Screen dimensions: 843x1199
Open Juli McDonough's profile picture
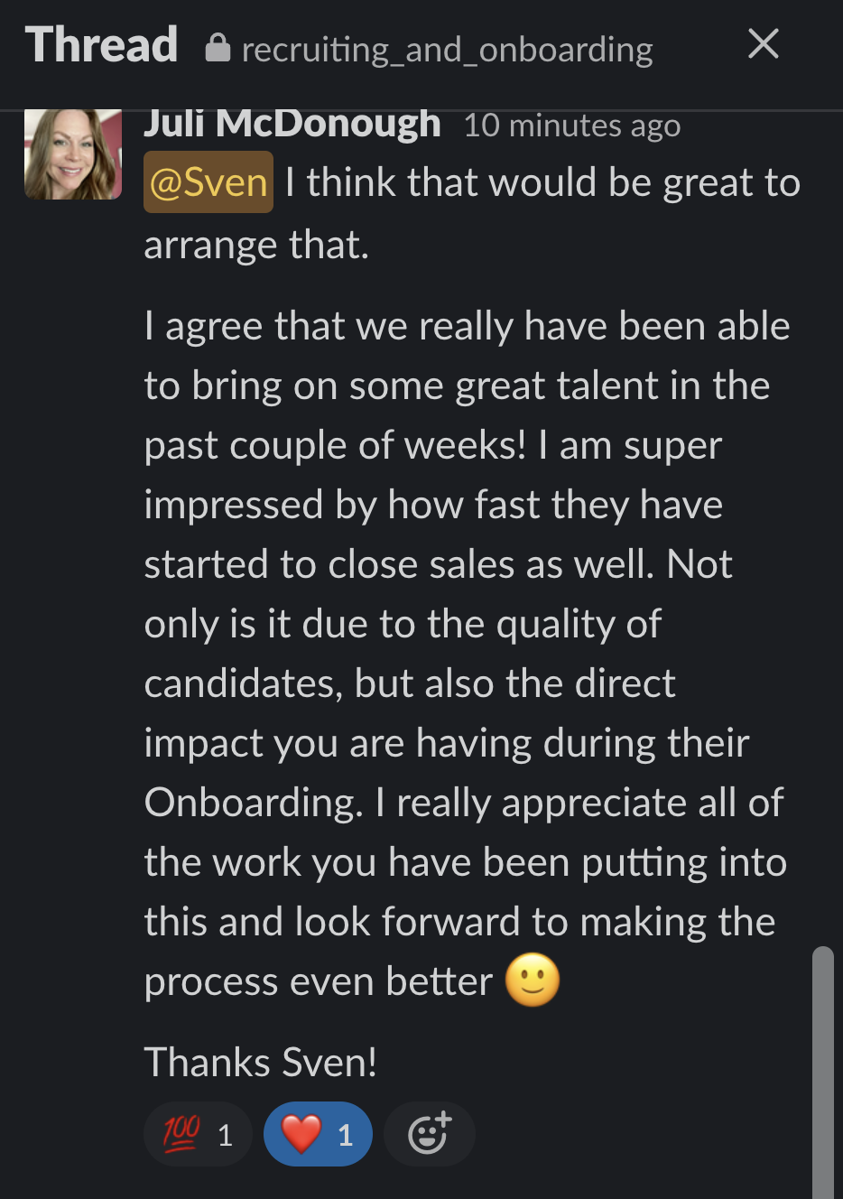(x=72, y=153)
